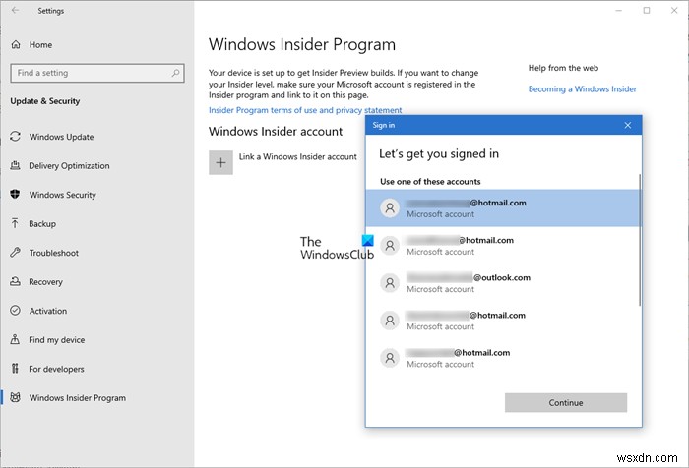Select the Delivery Optimization icon
The width and height of the screenshot is (689, 468).
click(16, 165)
